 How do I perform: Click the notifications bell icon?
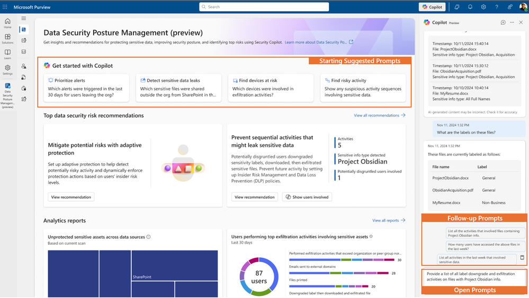tap(470, 7)
